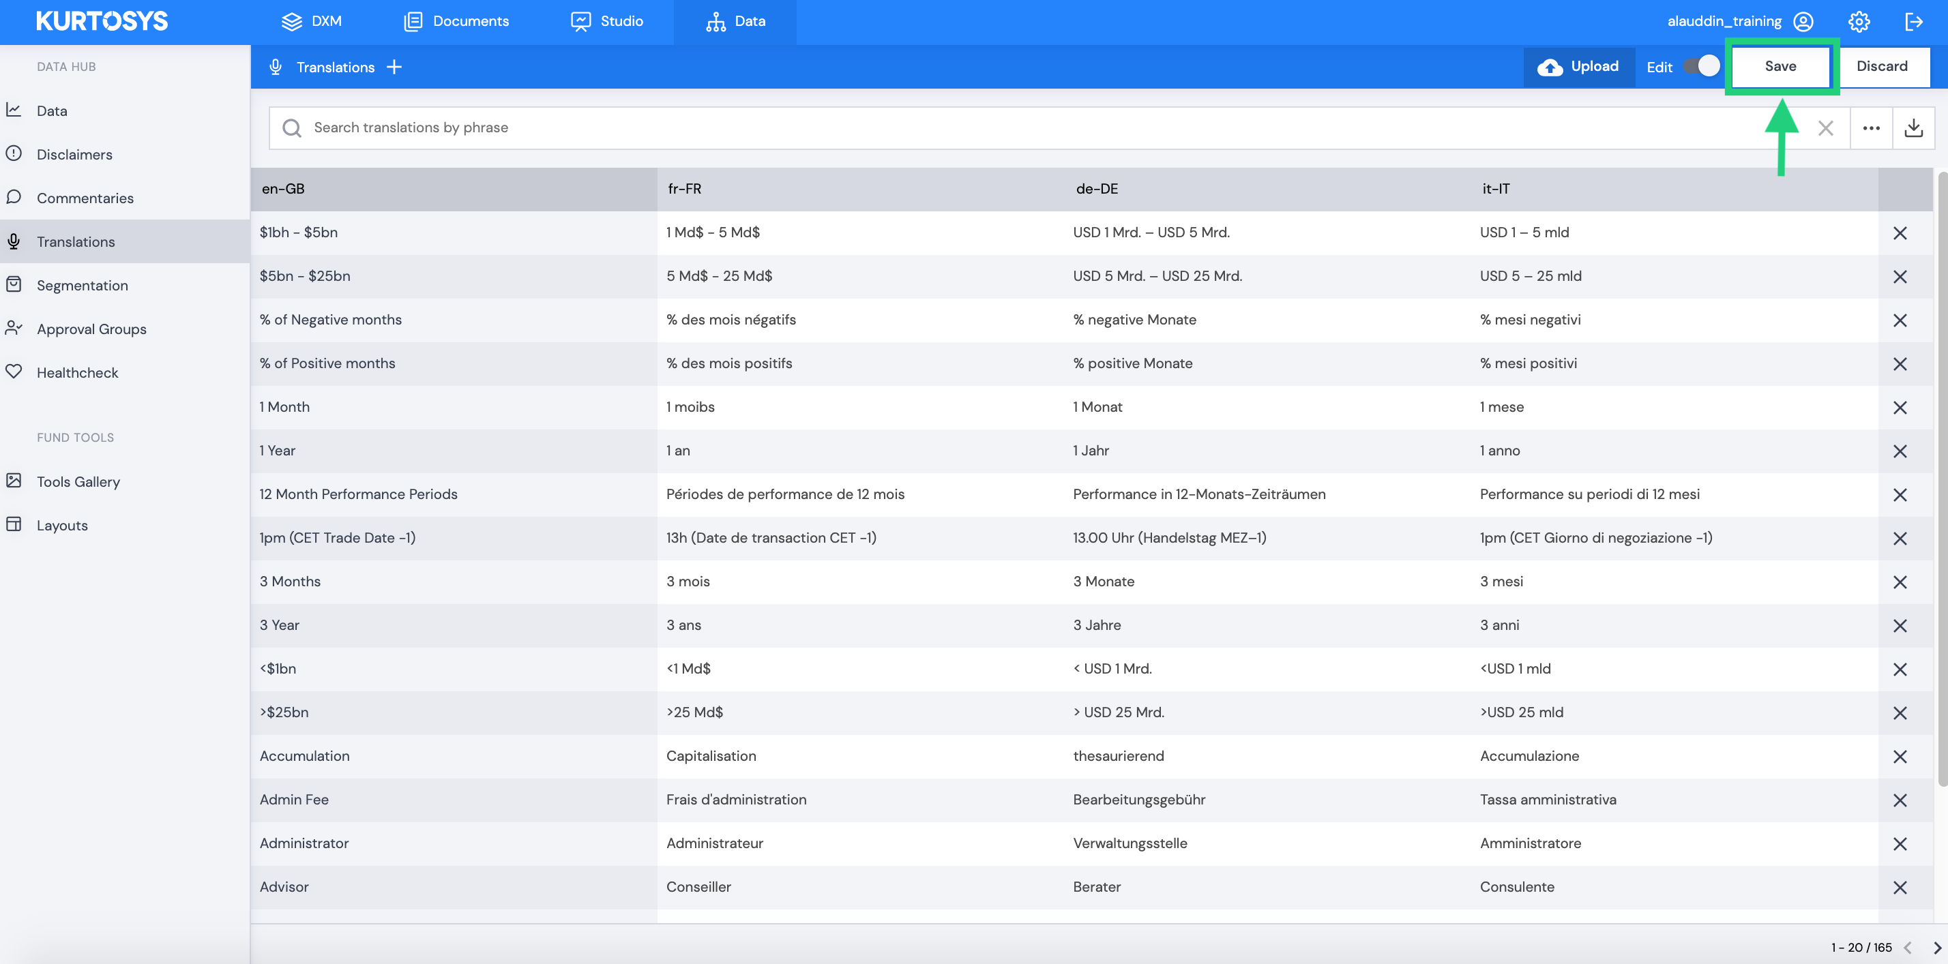Select the cell 'Performance in 12-Monats-Zeiträumen'
This screenshot has height=964, width=1948.
pos(1267,494)
